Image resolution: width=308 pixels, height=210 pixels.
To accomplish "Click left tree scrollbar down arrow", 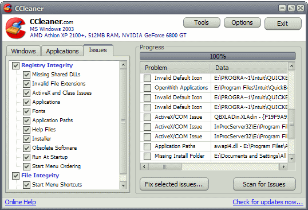I will coord(123,185).
